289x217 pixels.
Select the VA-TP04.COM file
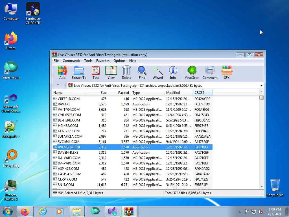(x=132, y=109)
